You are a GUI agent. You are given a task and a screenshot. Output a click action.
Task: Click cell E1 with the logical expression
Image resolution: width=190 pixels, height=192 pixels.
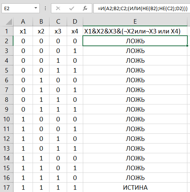(135, 31)
